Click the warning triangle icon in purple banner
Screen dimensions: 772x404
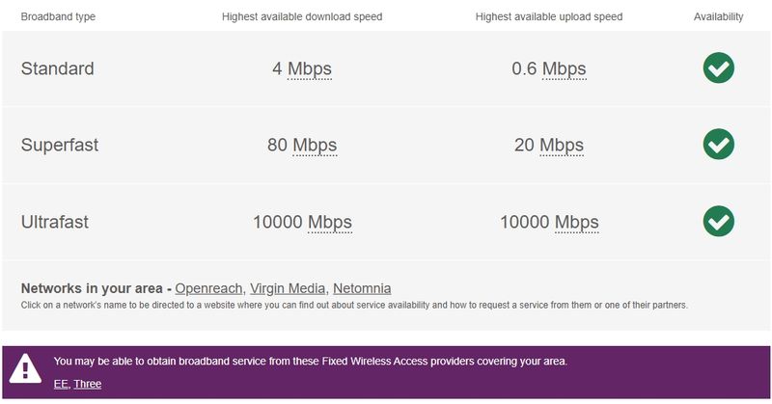[x=26, y=369]
